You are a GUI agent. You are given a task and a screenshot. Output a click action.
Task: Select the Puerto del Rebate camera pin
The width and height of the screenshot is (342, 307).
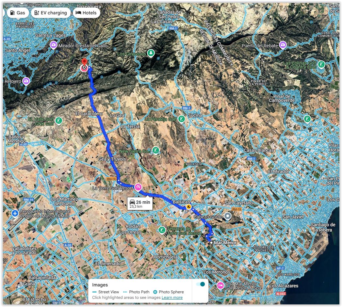point(283,45)
